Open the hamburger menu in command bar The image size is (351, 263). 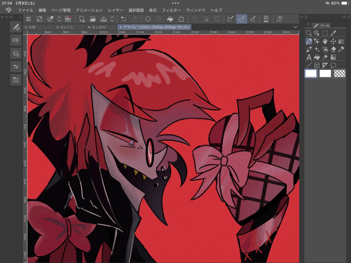28,19
